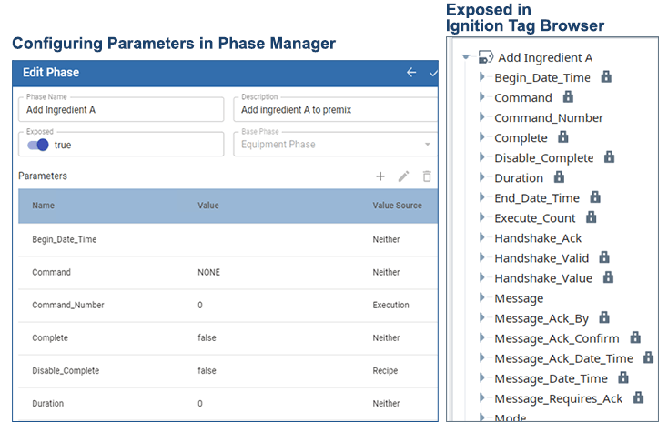Toggle the Exposed switch off
The image size is (668, 422).
pos(38,145)
